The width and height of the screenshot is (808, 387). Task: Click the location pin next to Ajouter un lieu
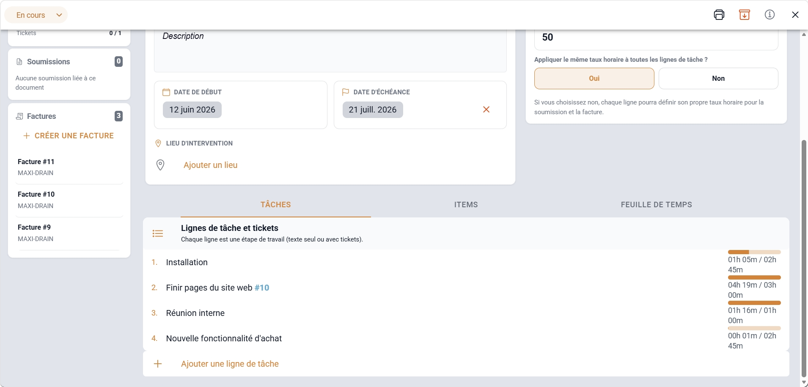160,165
